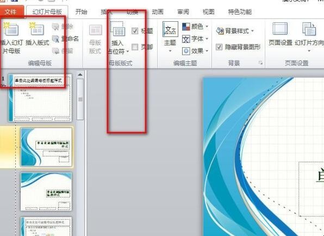The image size is (324, 236).
Task: Open the Background Styles (背景样式) dropdown
Action: click(x=235, y=31)
